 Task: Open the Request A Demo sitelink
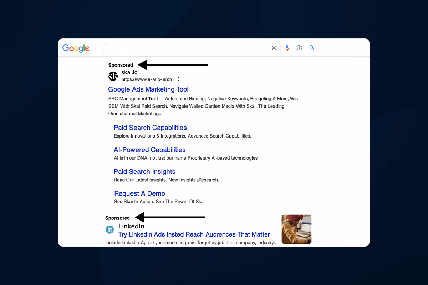139,193
